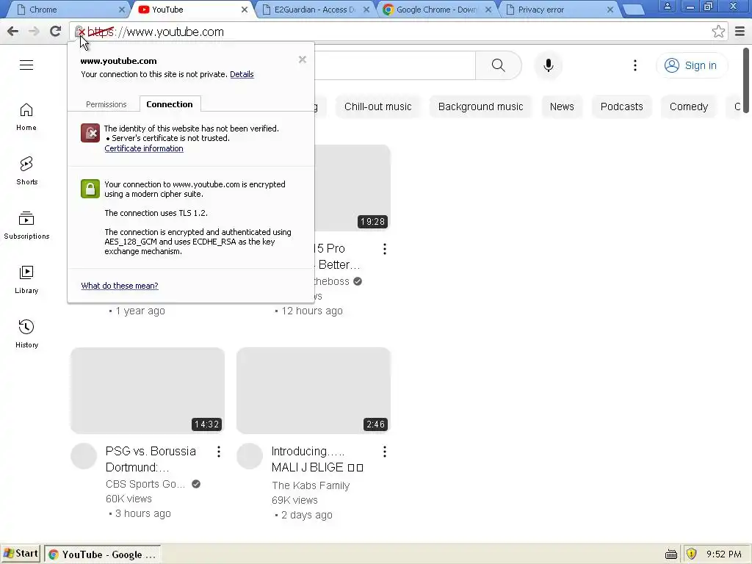This screenshot has height=564, width=752.
Task: Open the Windows Start menu
Action: coord(20,554)
